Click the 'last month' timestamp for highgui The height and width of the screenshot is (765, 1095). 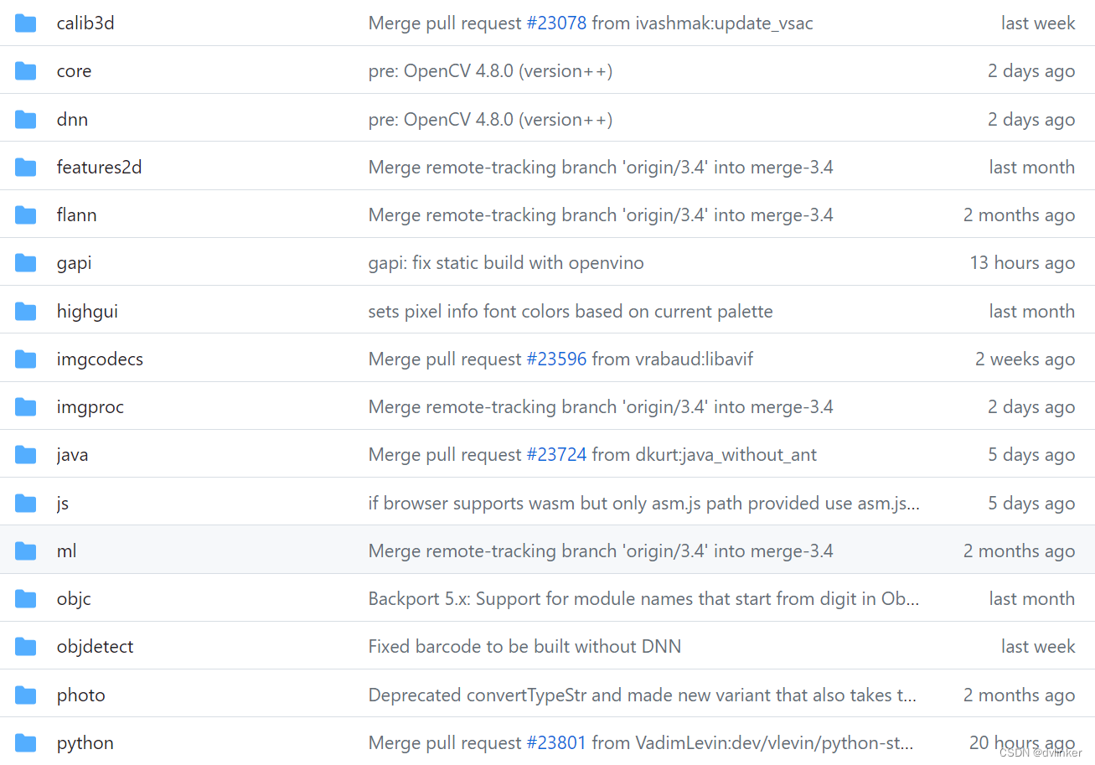[x=1032, y=312]
